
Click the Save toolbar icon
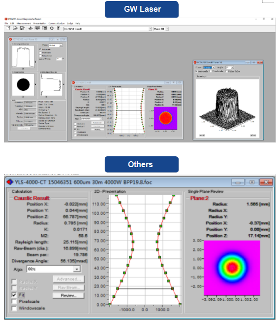pos(22,28)
